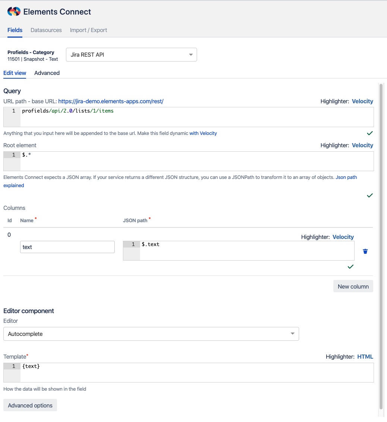Click the green checkmark under JSON path
The width and height of the screenshot is (387, 422).
[x=350, y=267]
